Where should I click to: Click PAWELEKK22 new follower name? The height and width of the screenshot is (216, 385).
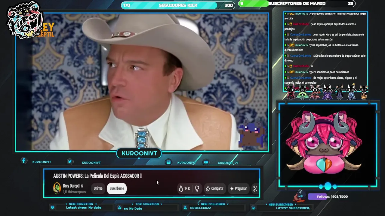point(200,208)
